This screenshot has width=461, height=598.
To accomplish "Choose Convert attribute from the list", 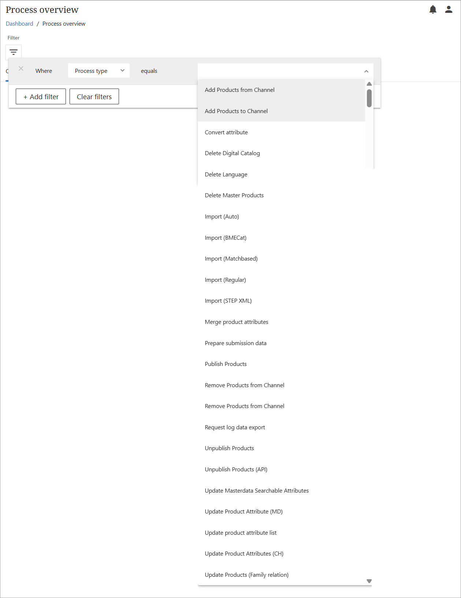I will coord(226,132).
